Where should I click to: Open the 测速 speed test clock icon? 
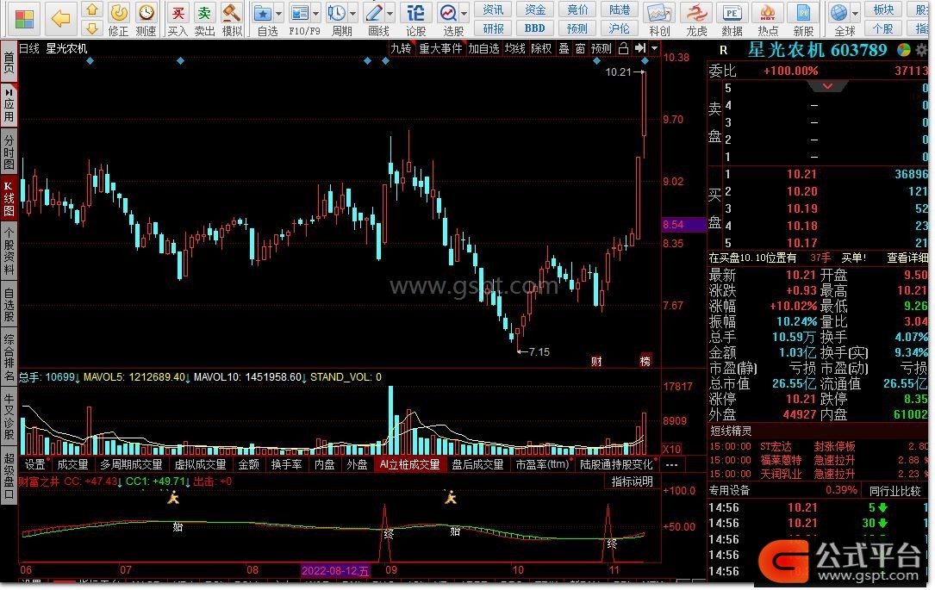click(x=146, y=19)
